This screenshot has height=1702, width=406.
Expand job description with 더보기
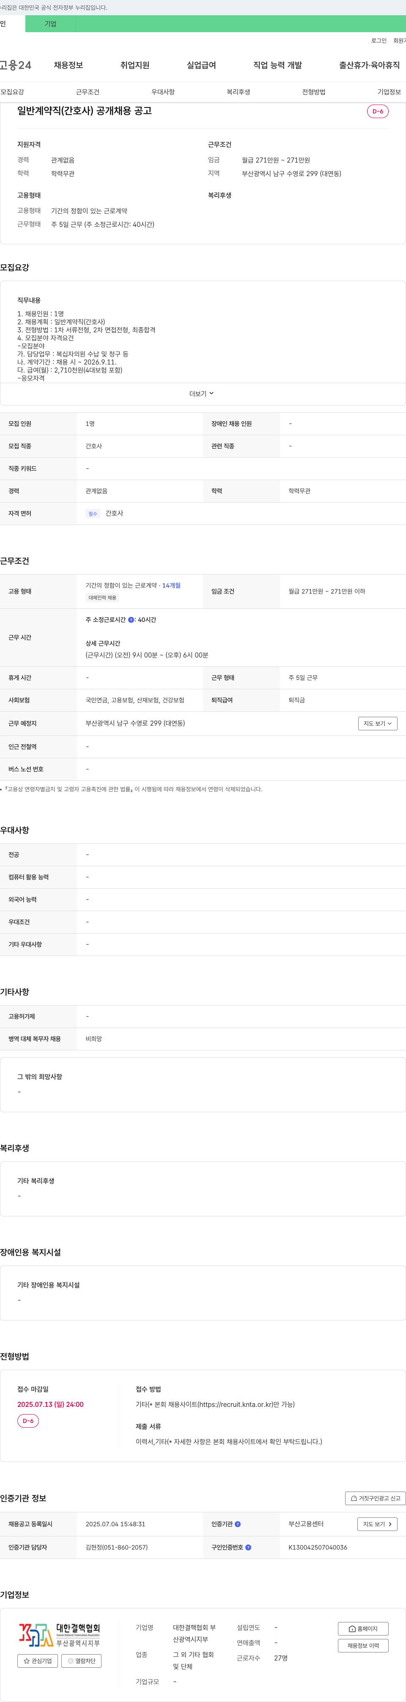tap(202, 394)
